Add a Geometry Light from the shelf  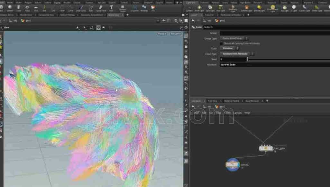click(x=233, y=8)
